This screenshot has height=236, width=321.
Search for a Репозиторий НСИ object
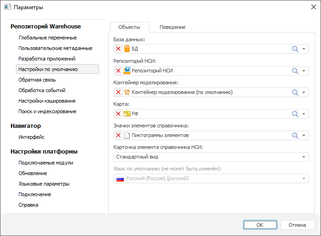point(295,71)
